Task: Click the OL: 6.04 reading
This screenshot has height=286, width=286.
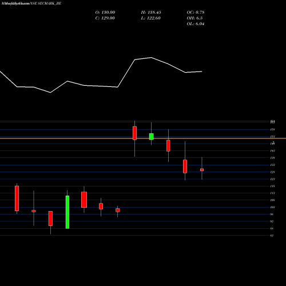Action: click(196, 24)
